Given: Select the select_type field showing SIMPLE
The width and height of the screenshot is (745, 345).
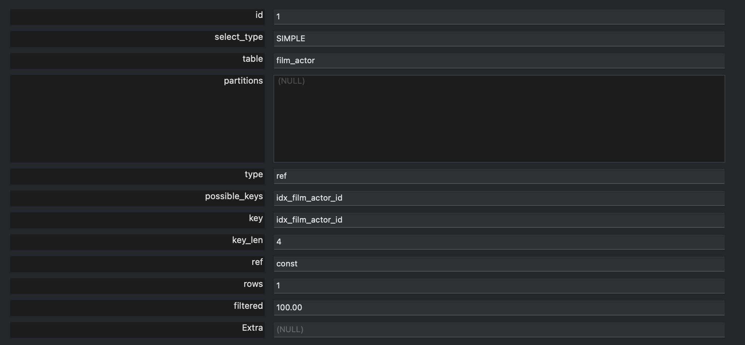Looking at the screenshot, I should pyautogui.click(x=499, y=39).
